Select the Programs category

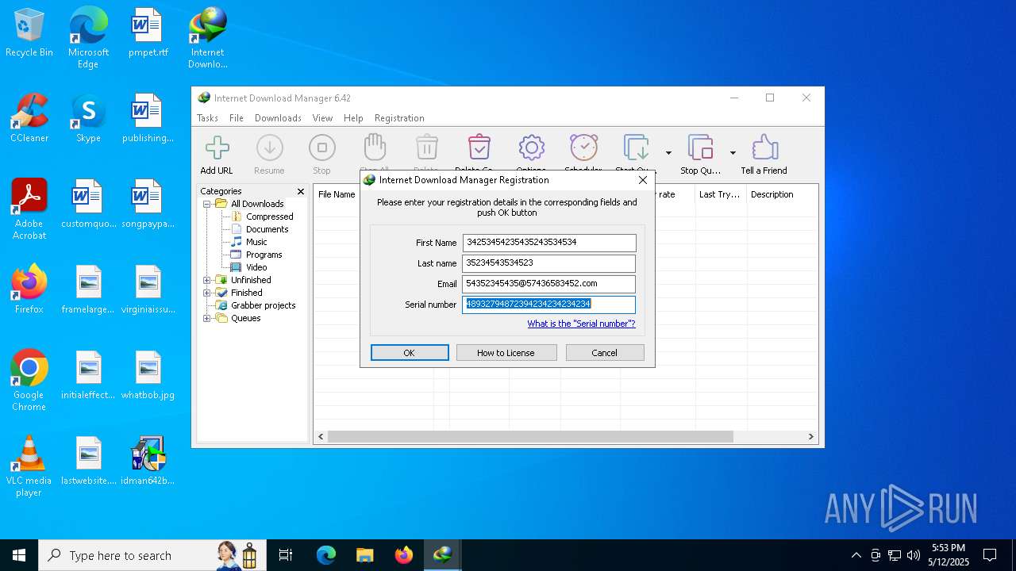(x=264, y=255)
